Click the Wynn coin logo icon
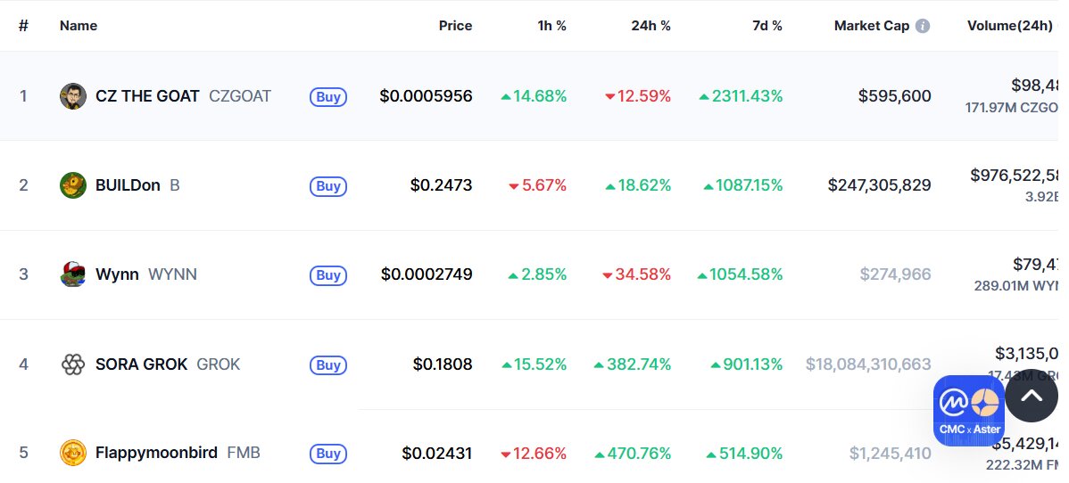The image size is (1069, 483). pos(73,274)
